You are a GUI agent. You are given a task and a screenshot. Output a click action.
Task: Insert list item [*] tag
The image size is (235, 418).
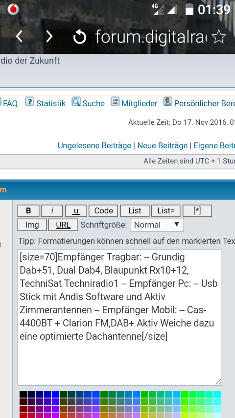[197, 210]
